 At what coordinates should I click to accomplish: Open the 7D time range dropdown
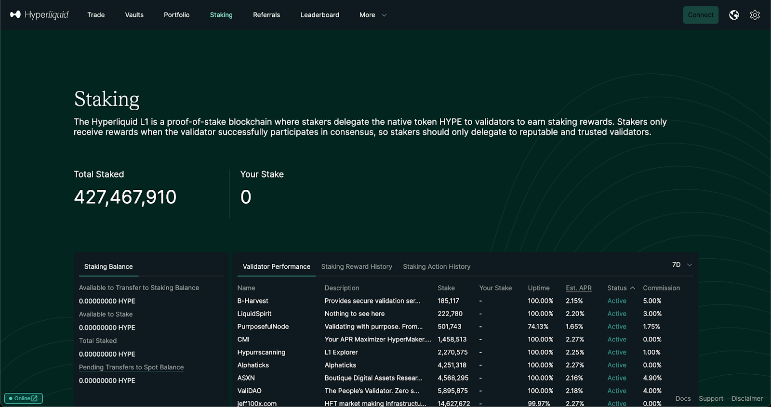(682, 265)
